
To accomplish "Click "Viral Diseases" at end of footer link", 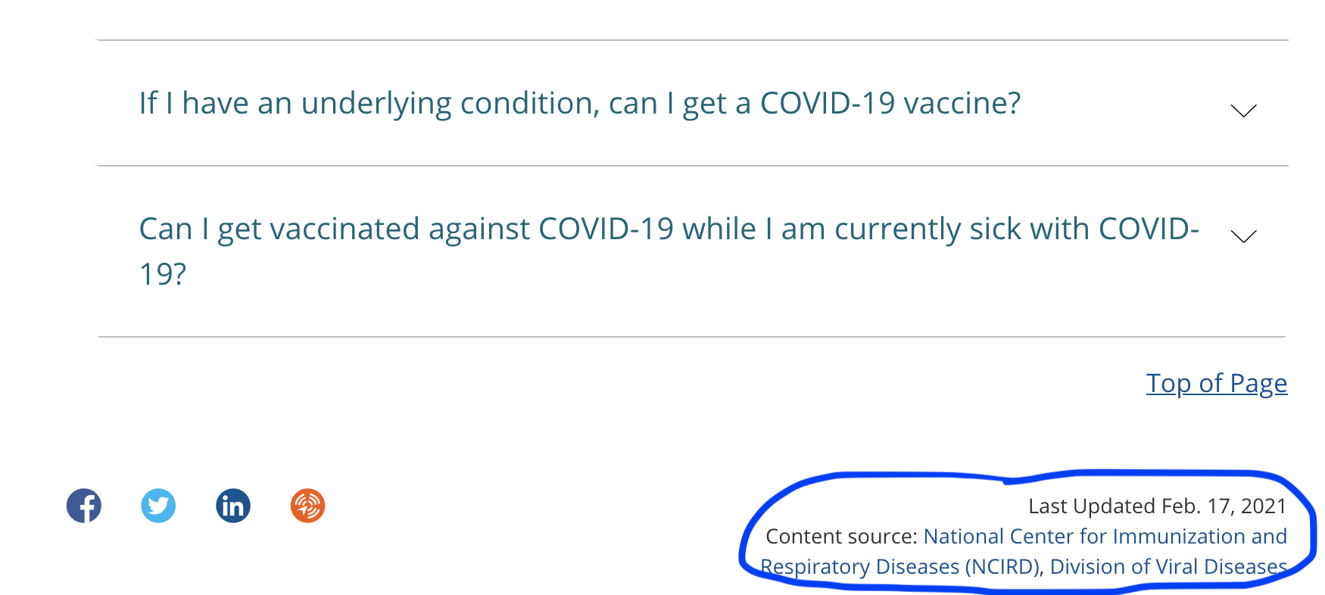I will (1223, 566).
